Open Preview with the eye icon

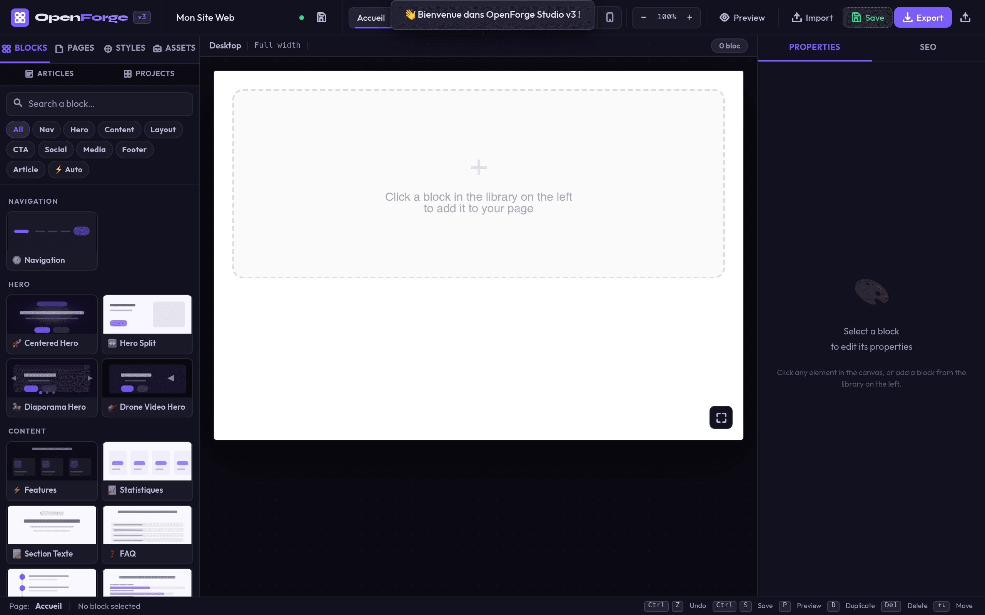click(742, 18)
